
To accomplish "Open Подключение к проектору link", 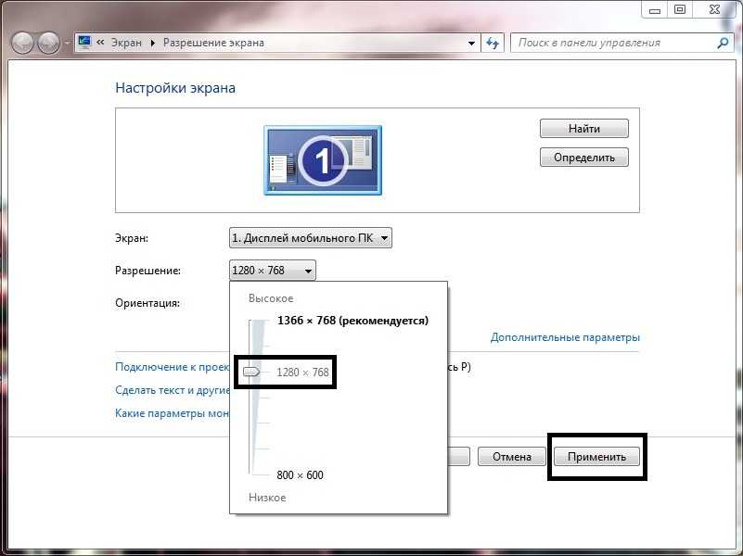I will click(173, 367).
